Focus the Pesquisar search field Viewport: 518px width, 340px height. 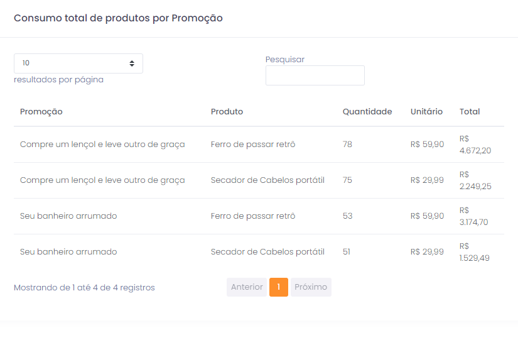tap(315, 75)
